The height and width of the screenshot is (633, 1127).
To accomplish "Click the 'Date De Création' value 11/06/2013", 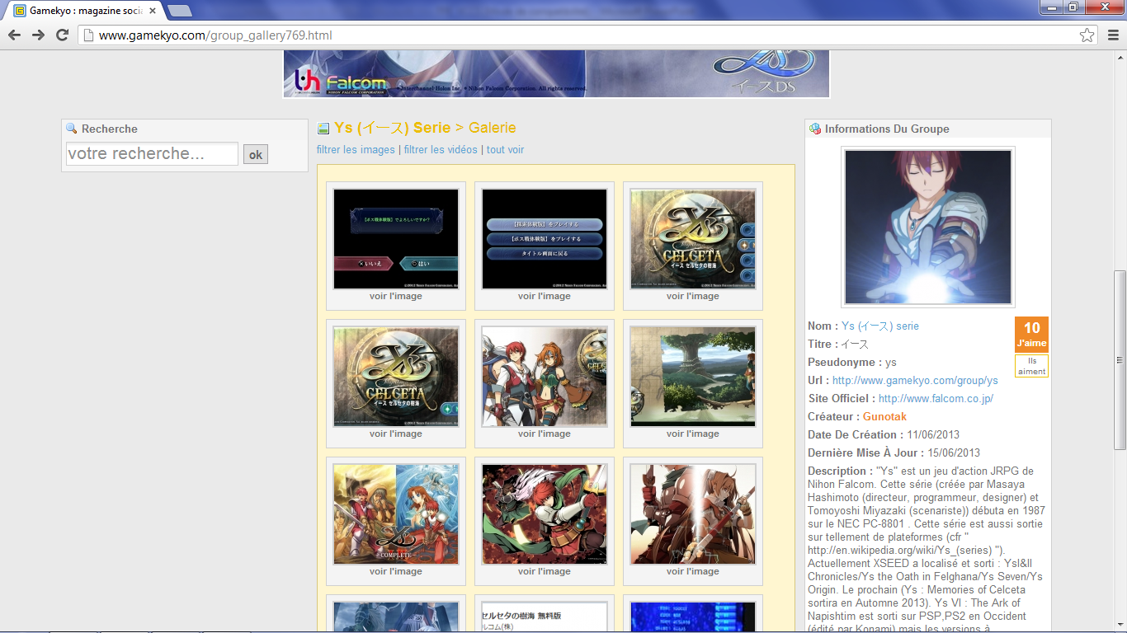I will click(x=933, y=435).
